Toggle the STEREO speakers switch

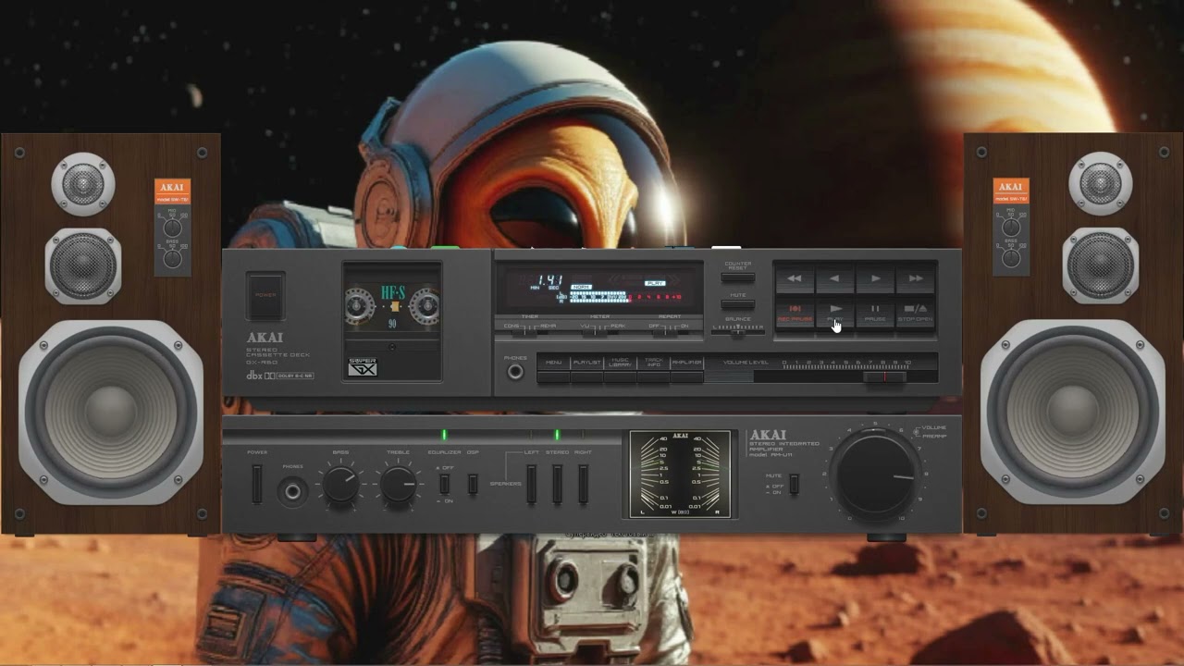pyautogui.click(x=557, y=484)
